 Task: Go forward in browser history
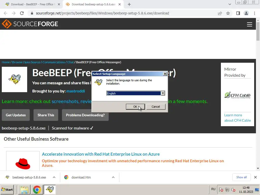14,13
